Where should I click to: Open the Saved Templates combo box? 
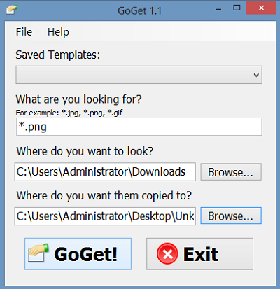click(139, 75)
